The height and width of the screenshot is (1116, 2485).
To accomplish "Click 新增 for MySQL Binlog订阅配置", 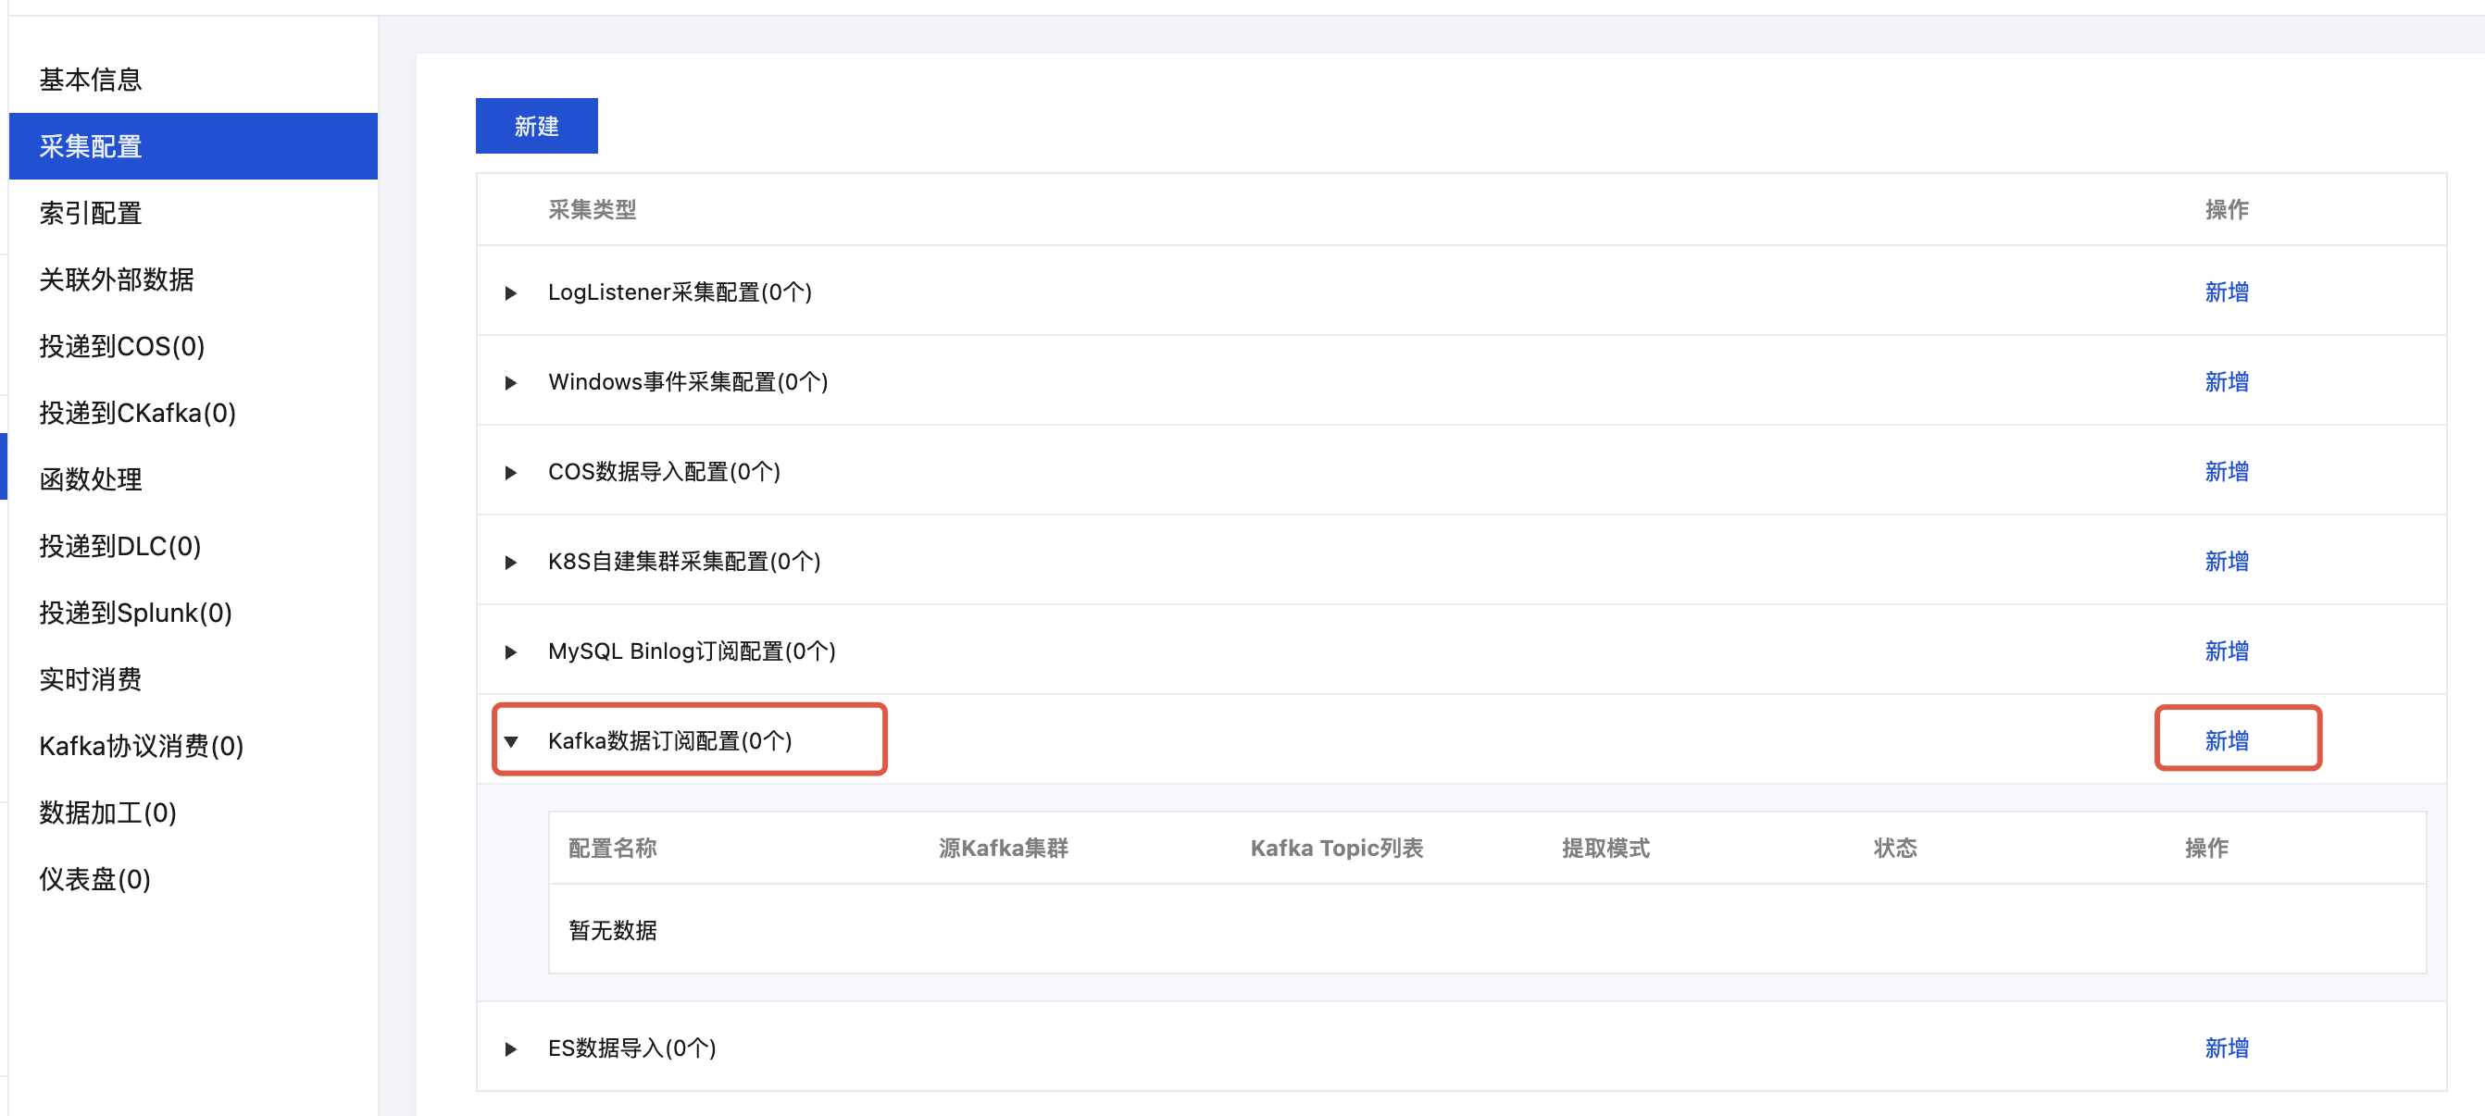I will [x=2226, y=651].
